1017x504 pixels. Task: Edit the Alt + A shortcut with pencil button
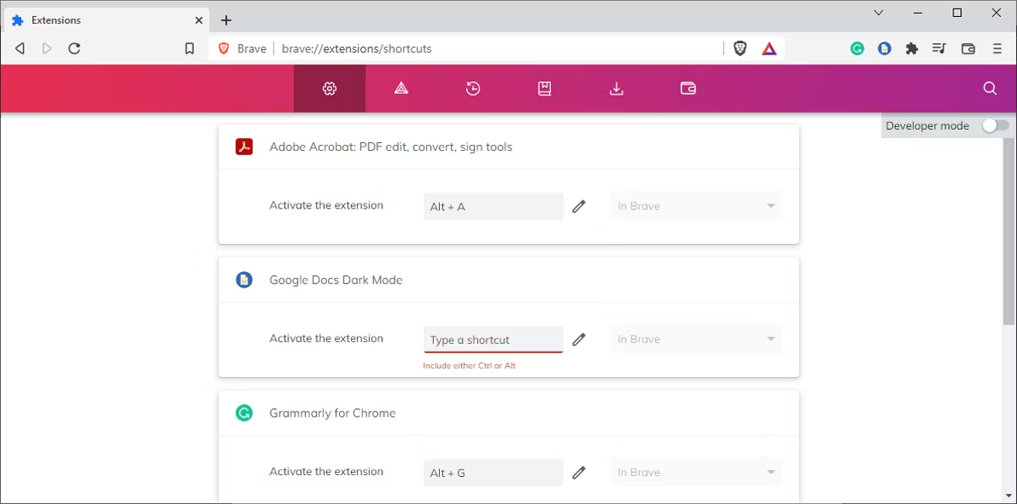coord(579,206)
